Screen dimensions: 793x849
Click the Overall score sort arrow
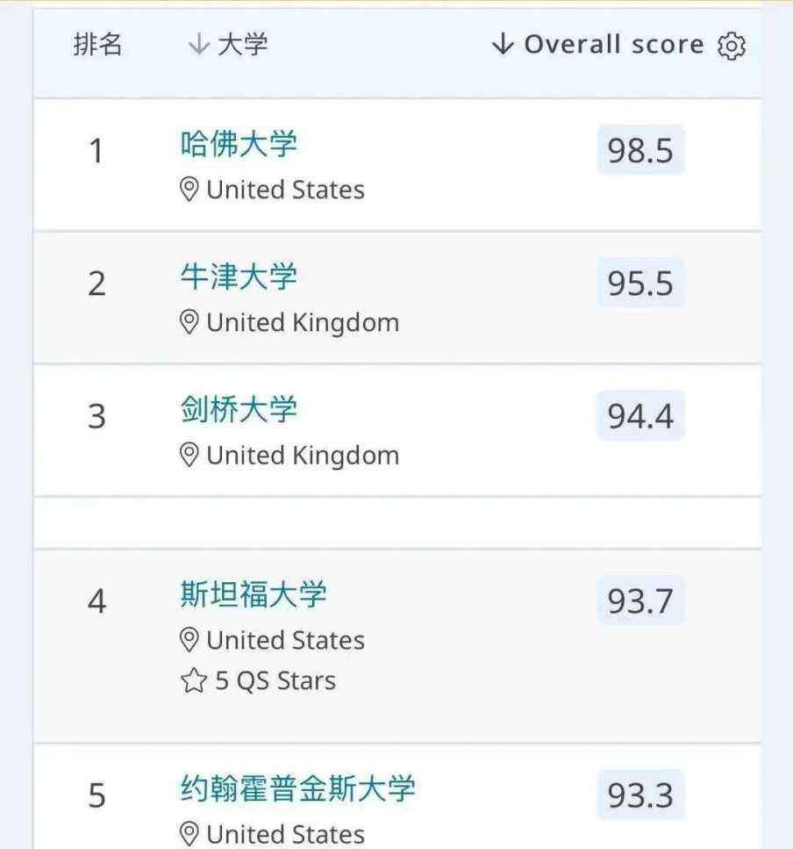(502, 45)
